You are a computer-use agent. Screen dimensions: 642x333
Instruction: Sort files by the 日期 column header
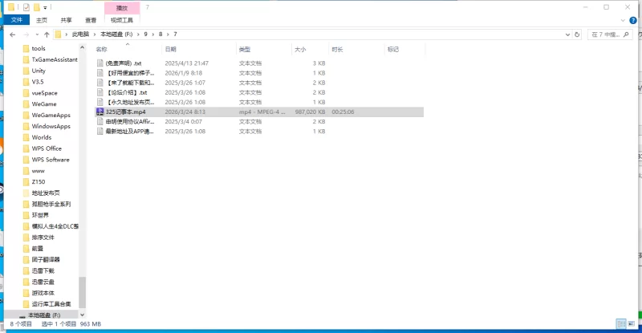(171, 49)
